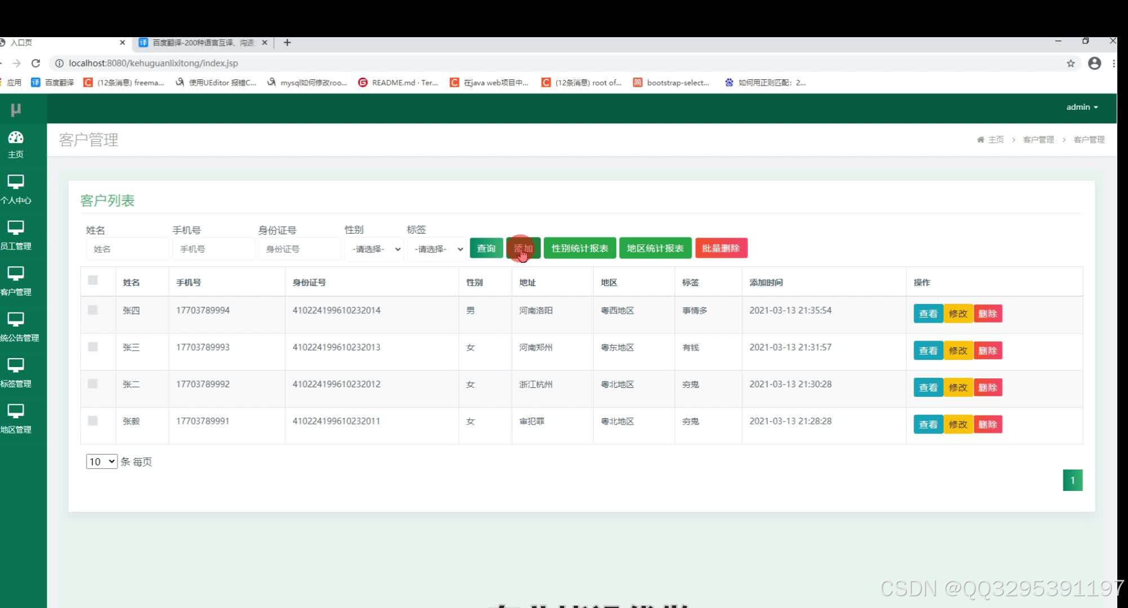Image resolution: width=1128 pixels, height=608 pixels.
Task: Click the sidebar logo icon at top
Action: [x=16, y=109]
